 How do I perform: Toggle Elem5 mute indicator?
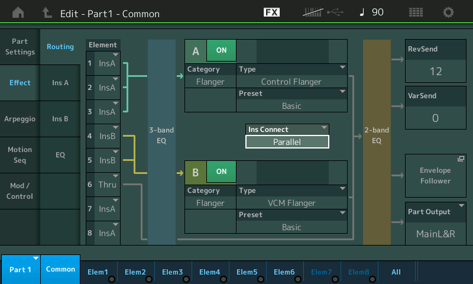click(261, 279)
